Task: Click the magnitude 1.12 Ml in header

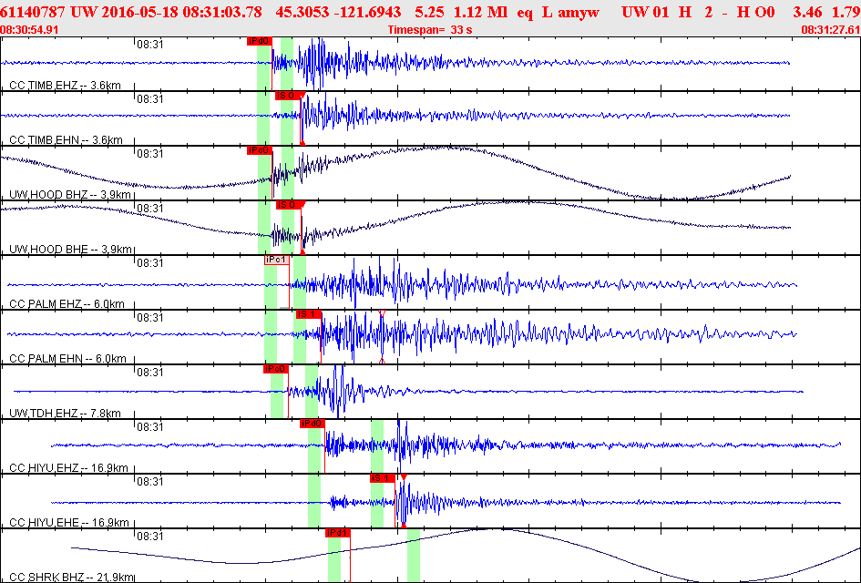Action: (480, 12)
